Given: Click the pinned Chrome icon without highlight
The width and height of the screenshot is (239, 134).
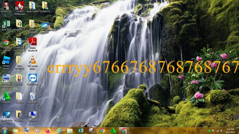Looking at the screenshot, I should tap(103, 131).
